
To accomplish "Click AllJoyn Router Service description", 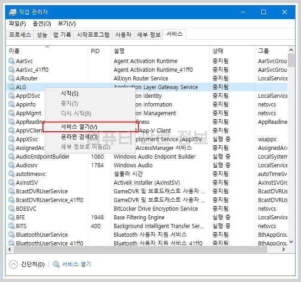I will tap(141, 79).
